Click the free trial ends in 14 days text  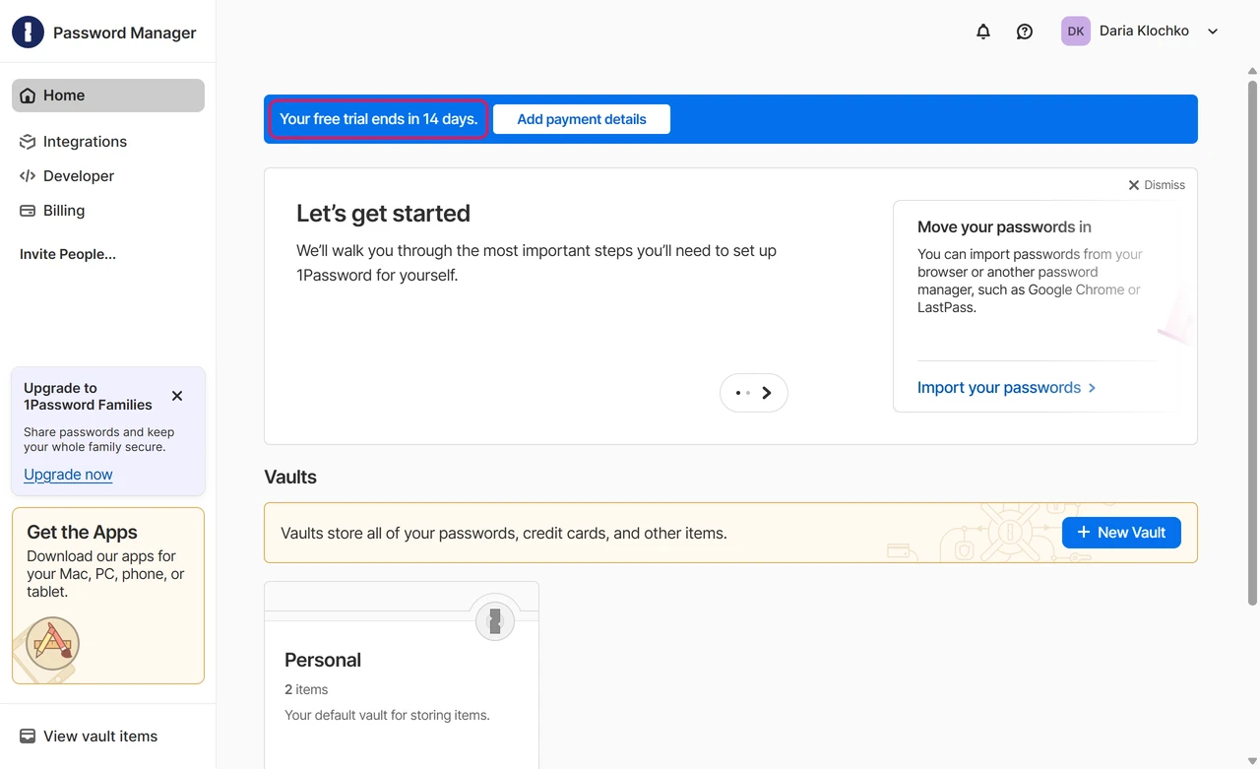(x=378, y=119)
